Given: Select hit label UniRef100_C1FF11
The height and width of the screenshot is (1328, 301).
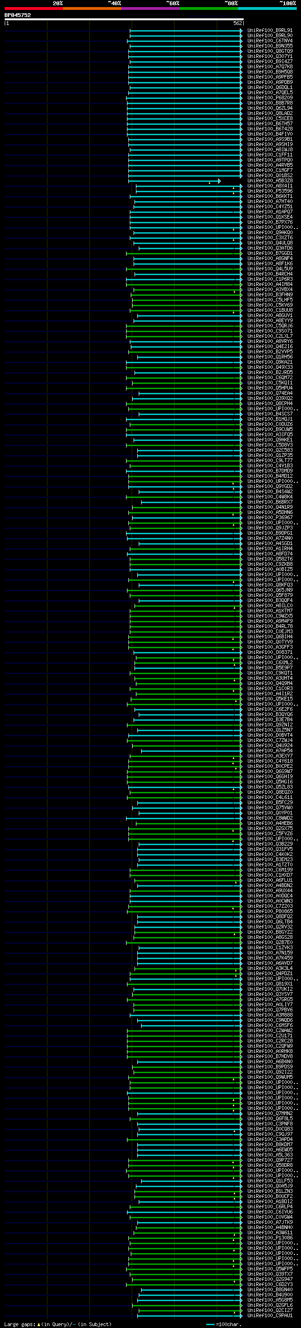Looking at the screenshot, I should [x=270, y=155].
